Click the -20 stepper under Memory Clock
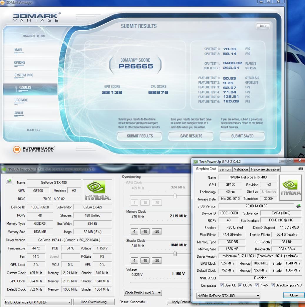 point(156,231)
